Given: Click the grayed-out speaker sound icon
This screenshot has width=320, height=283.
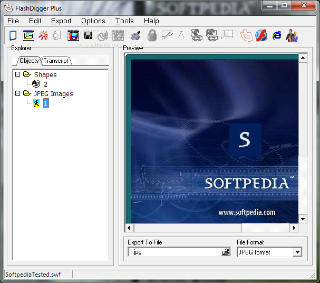Looking at the screenshot, I should pyautogui.click(x=103, y=36).
